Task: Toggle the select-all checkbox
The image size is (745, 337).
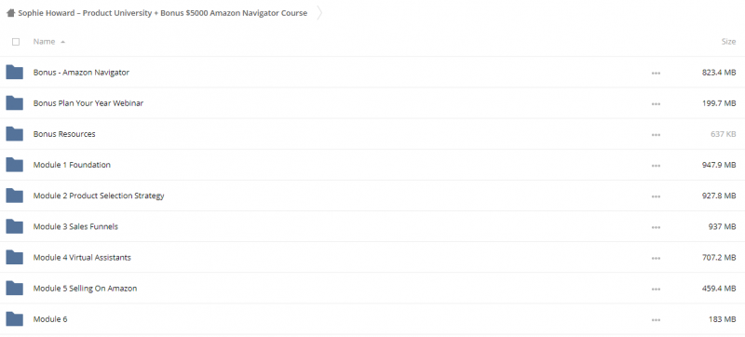Action: pyautogui.click(x=16, y=42)
